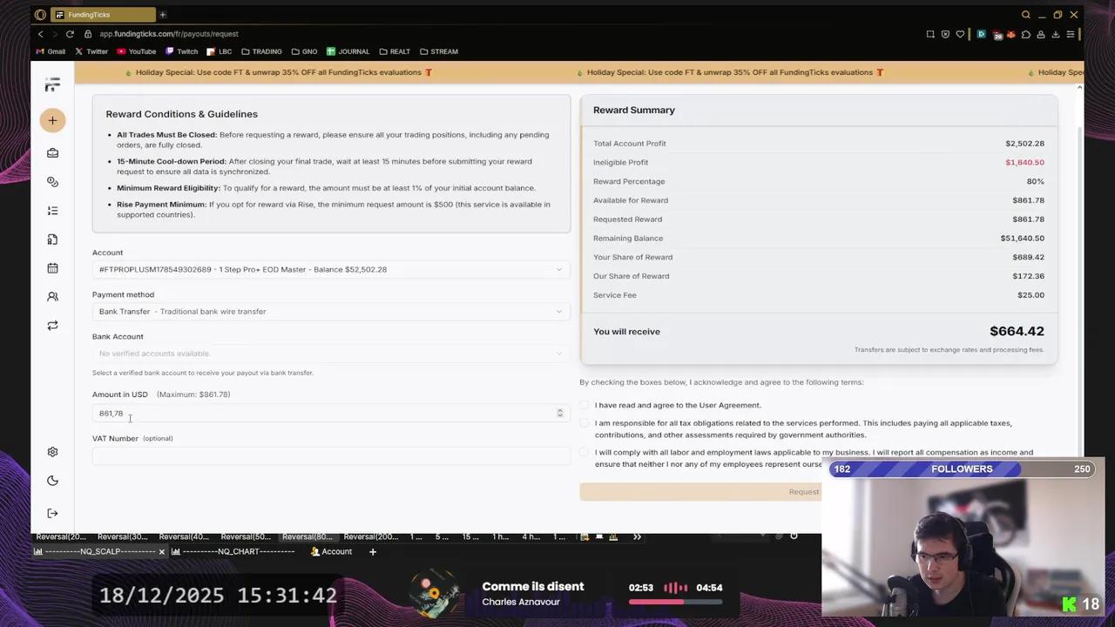Open browser downloads icon
Screen dimensions: 1115x627
pyautogui.click(x=1055, y=34)
